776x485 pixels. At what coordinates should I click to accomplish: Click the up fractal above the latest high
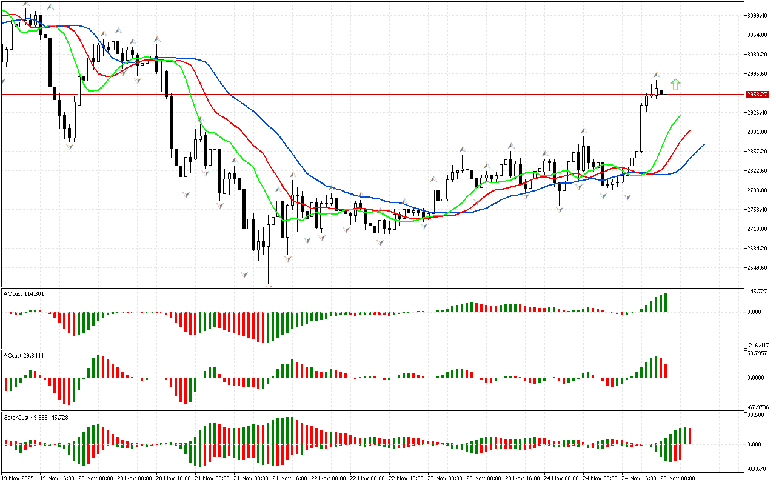pyautogui.click(x=656, y=75)
